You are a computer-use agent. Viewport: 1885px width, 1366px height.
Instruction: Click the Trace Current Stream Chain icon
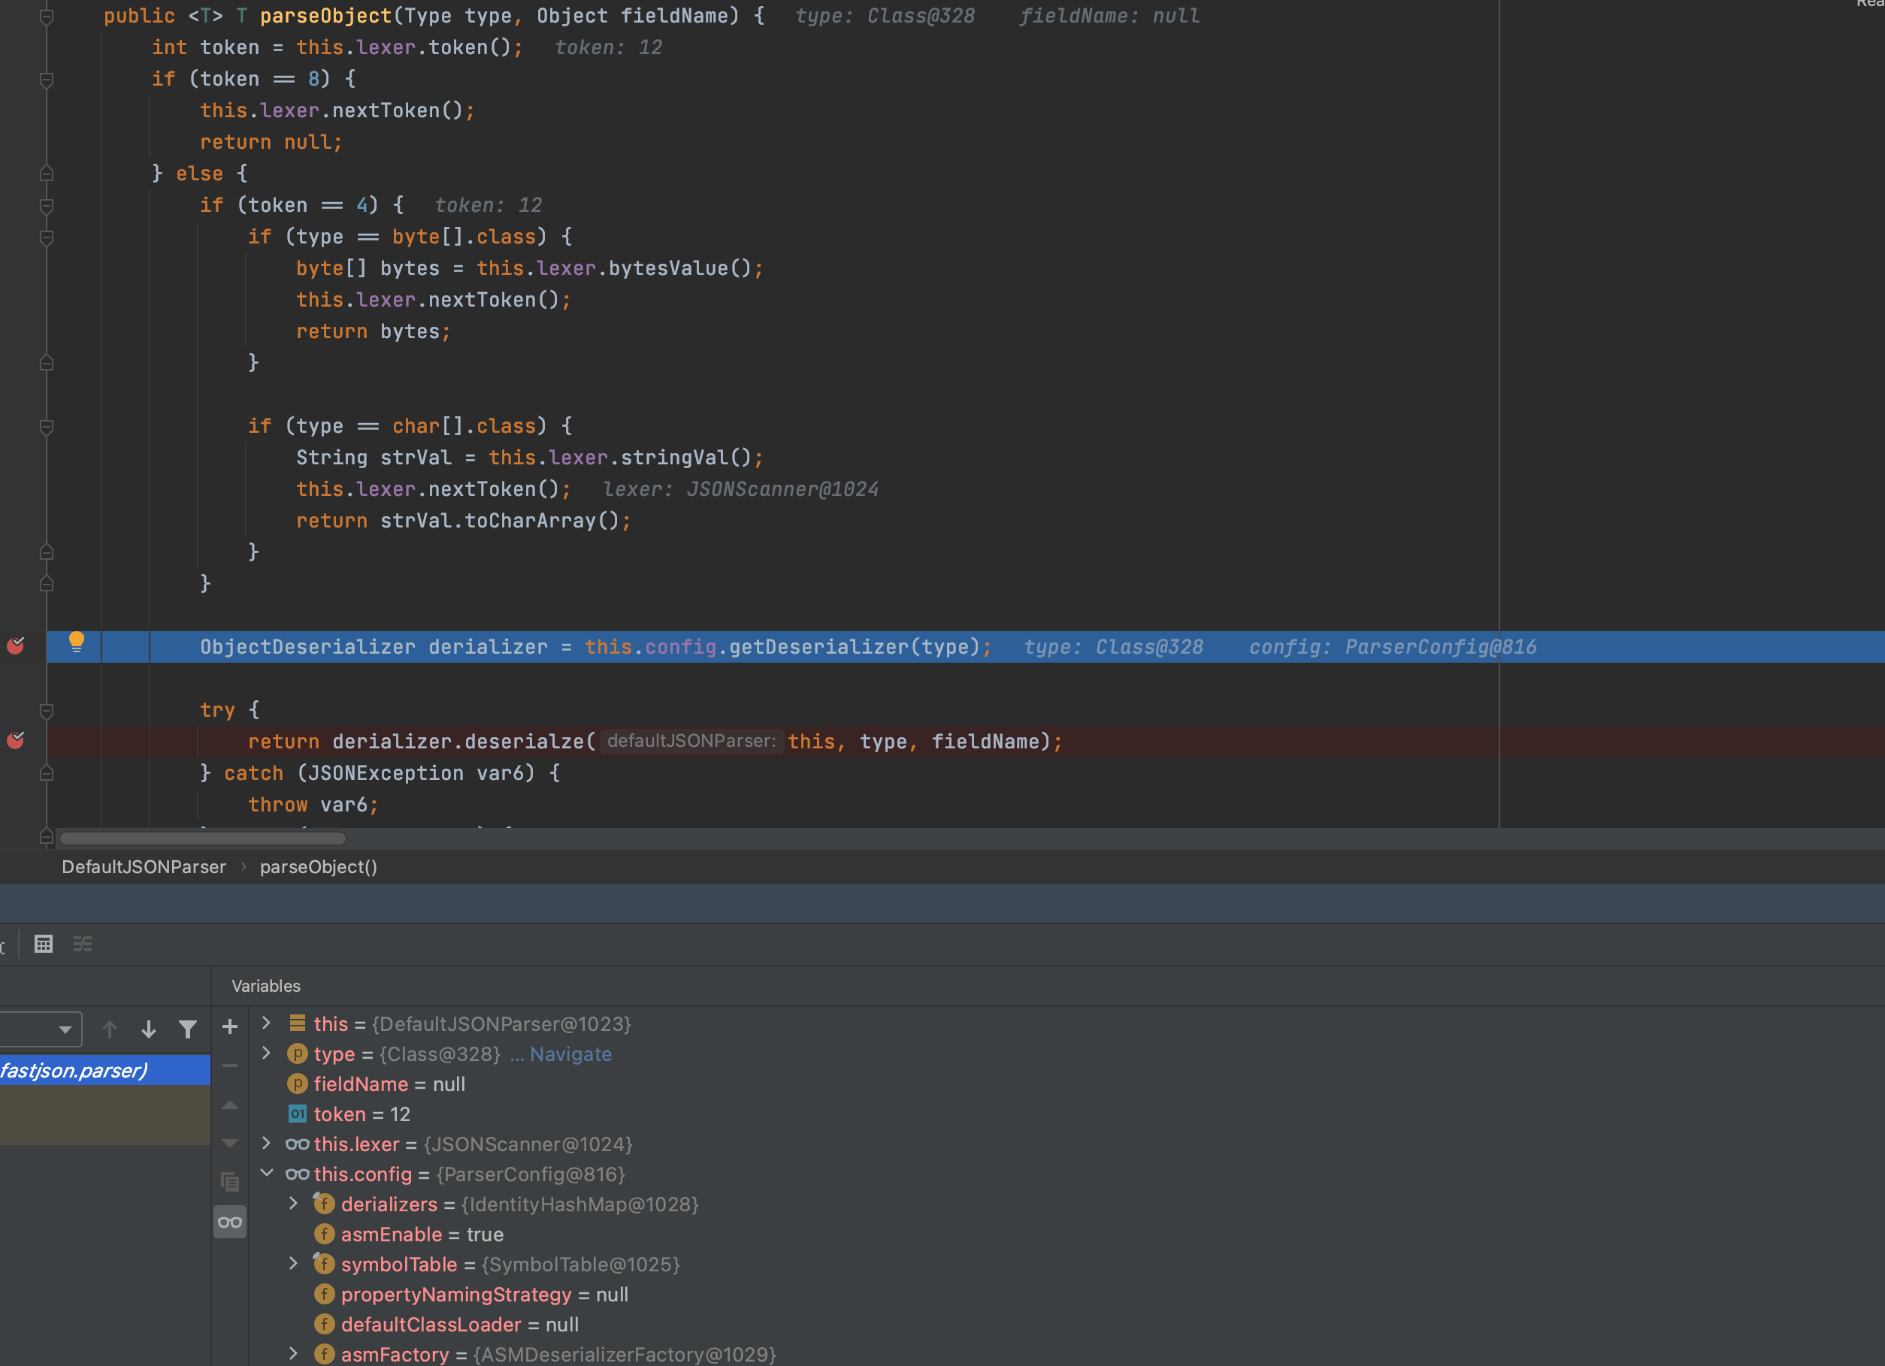pos(82,944)
